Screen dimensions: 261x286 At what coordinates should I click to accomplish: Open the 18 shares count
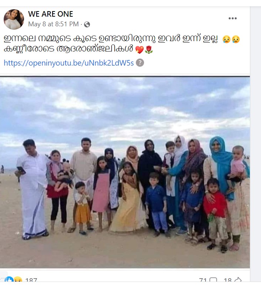pos(228,280)
